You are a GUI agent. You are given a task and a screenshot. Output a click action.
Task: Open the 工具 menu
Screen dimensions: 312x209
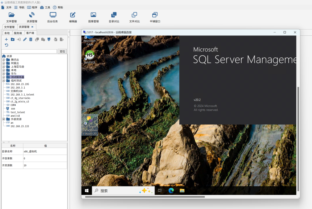click(x=45, y=7)
